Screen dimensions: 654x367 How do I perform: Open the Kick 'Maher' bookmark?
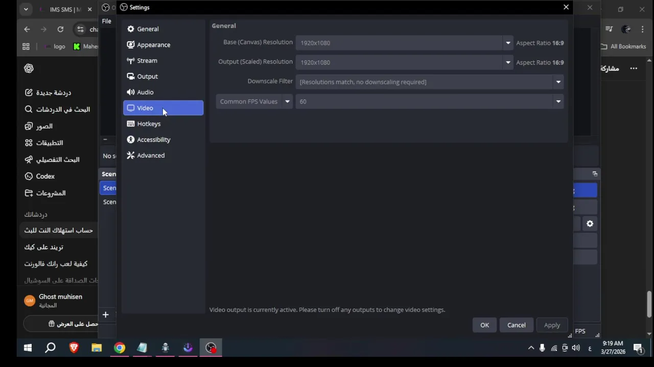(85, 46)
